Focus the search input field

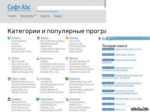71,8
